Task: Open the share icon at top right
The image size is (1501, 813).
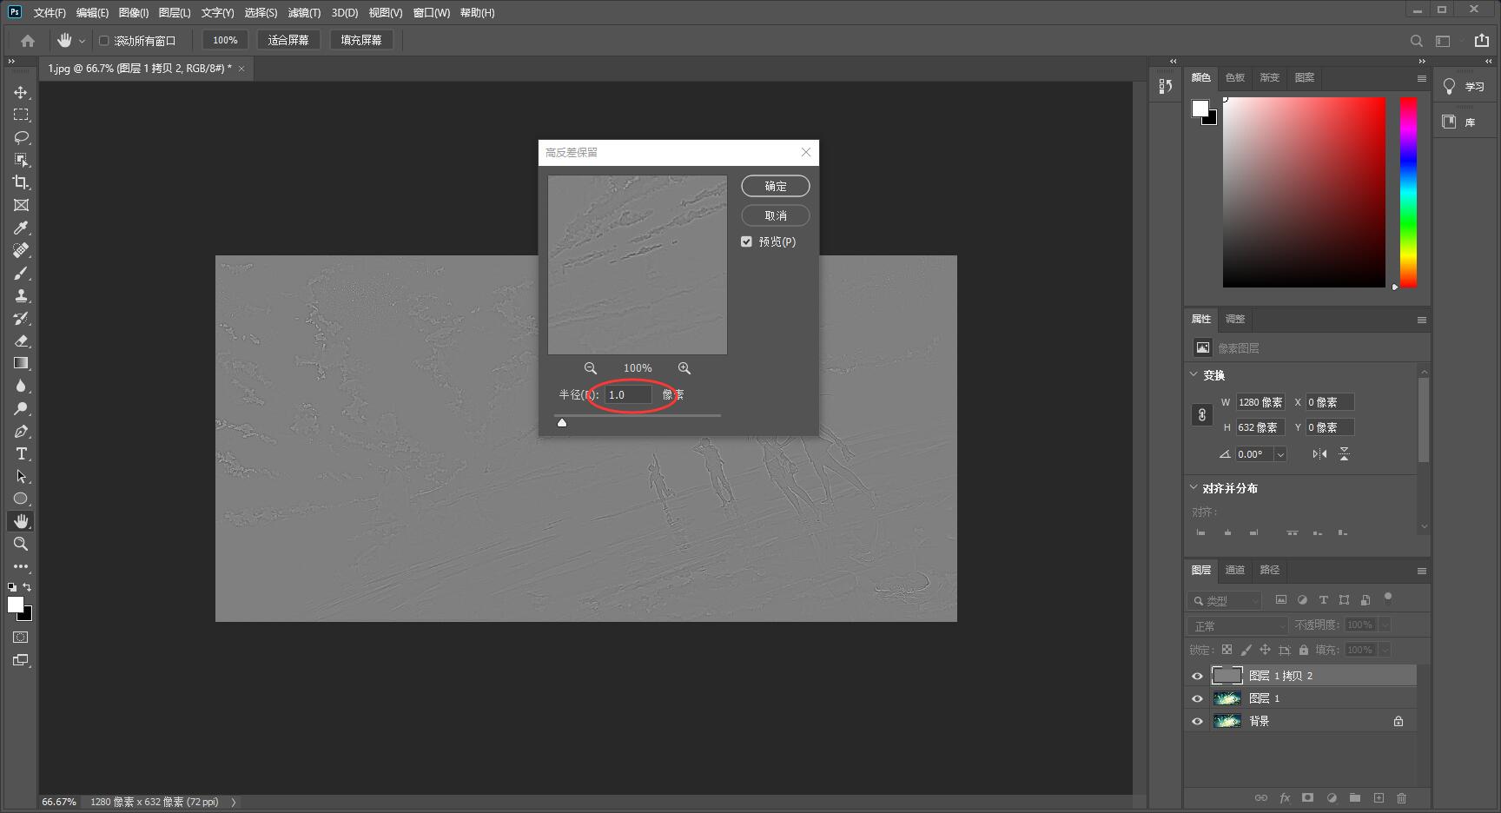Action: [1482, 40]
